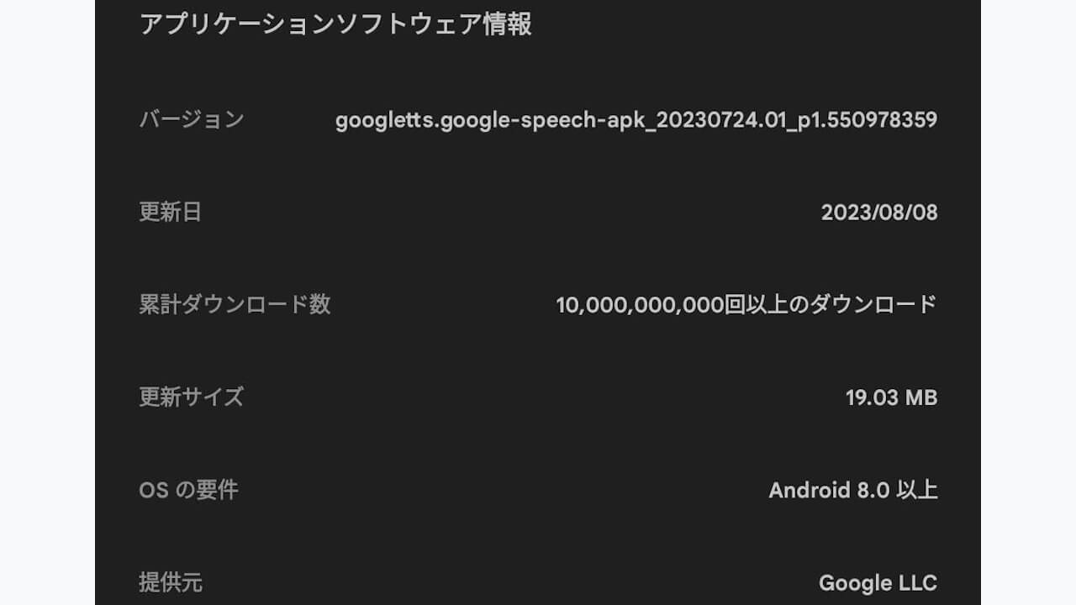Click the version information row
This screenshot has height=605, width=1076.
[x=538, y=119]
